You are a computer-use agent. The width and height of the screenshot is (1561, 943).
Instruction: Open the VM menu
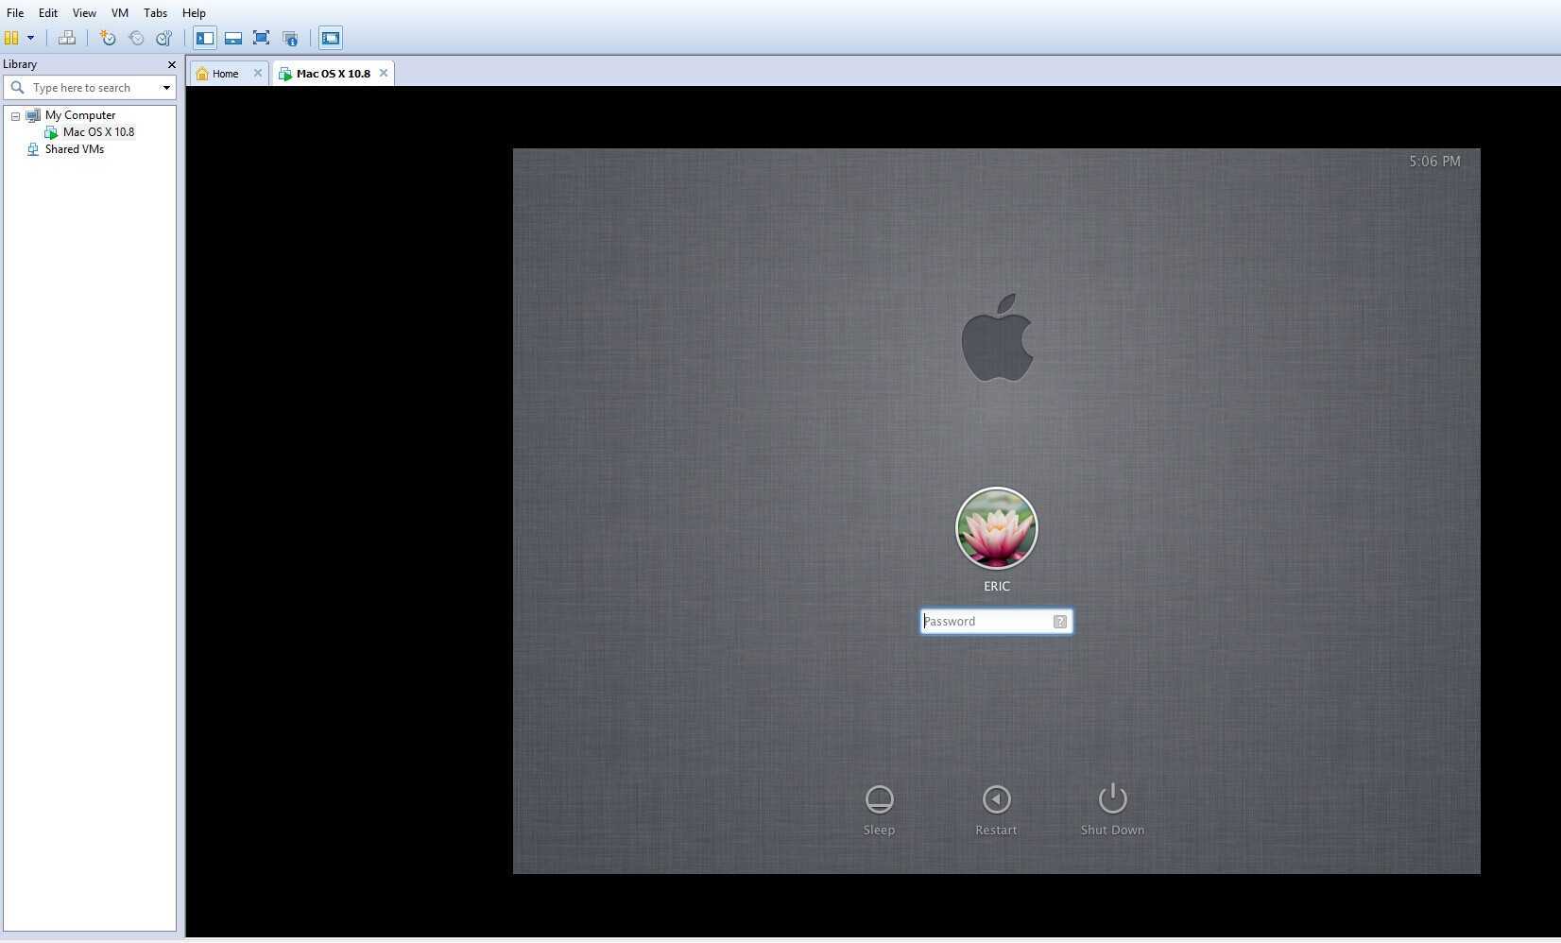[x=120, y=13]
